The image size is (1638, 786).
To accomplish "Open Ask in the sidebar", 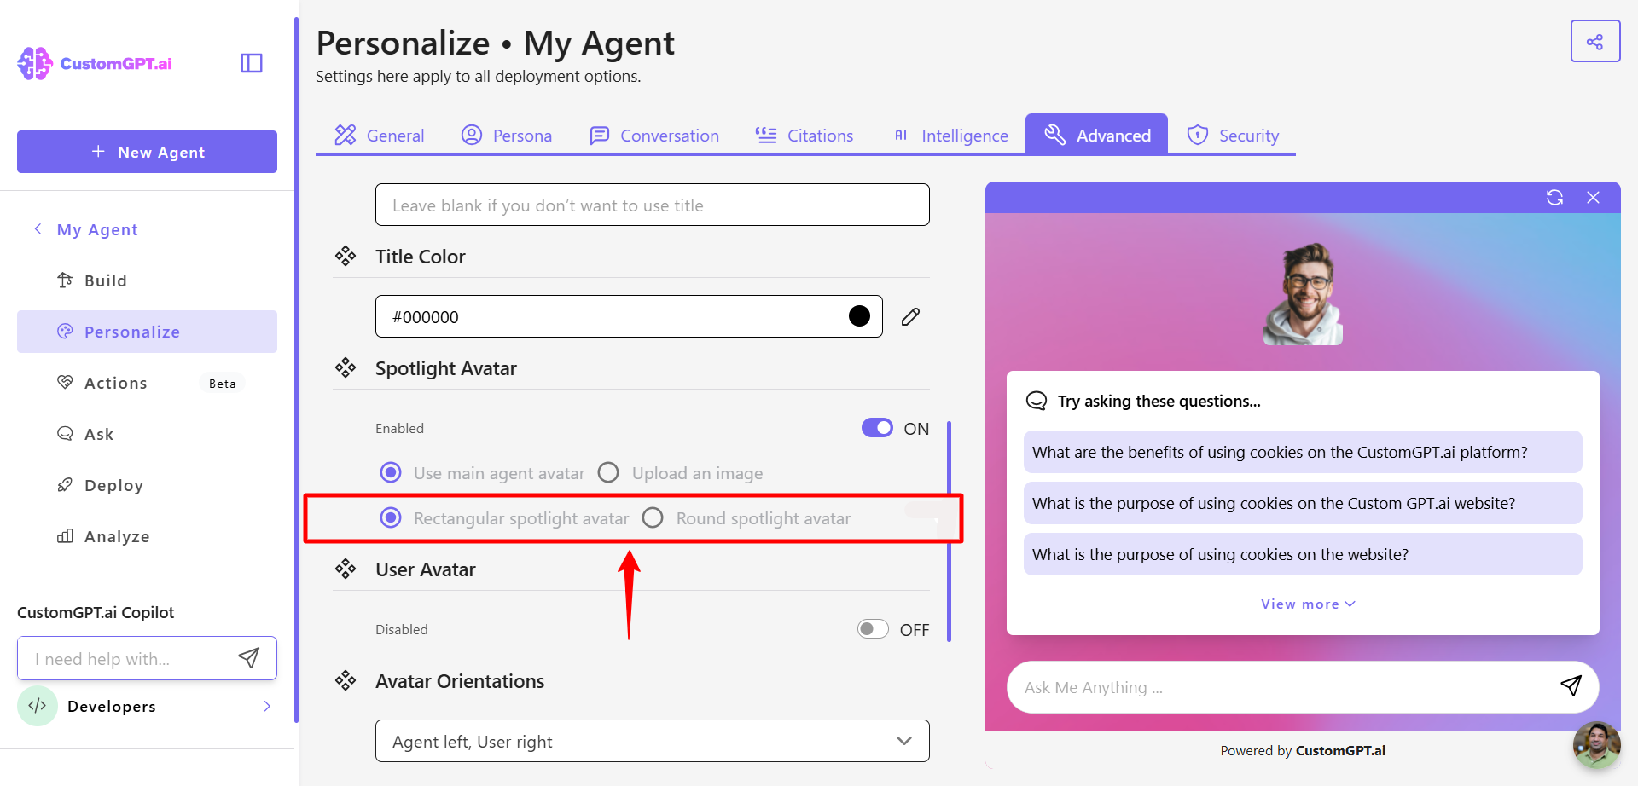I will tap(147, 434).
